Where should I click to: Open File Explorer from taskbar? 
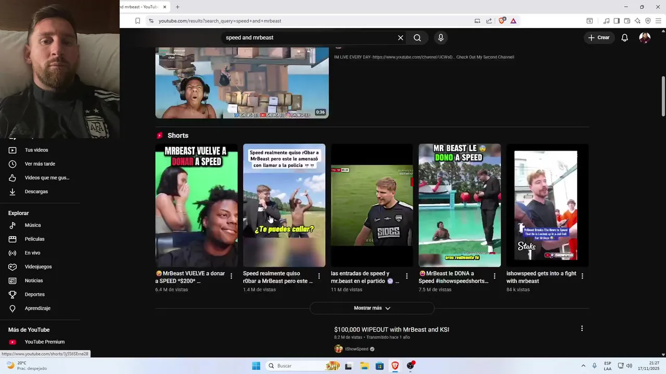(364, 366)
